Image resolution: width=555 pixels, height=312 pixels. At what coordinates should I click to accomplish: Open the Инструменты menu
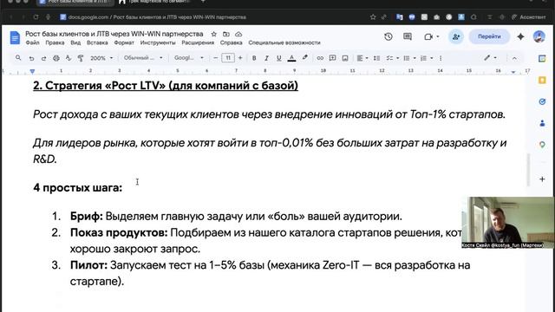(x=158, y=42)
